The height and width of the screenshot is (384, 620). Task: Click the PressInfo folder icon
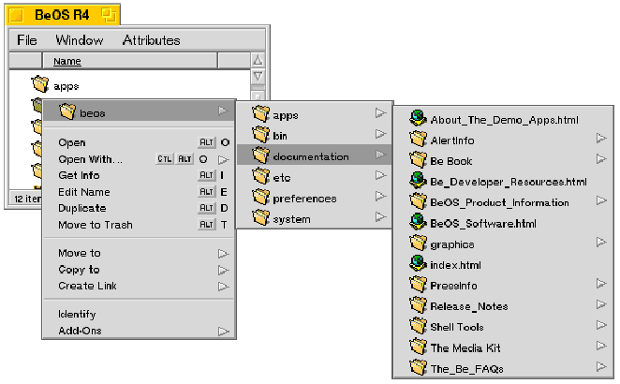(x=418, y=285)
